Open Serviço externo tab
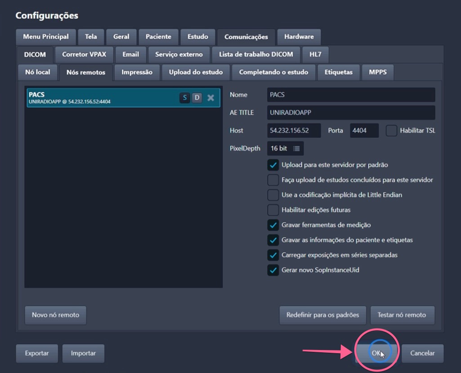The image size is (461, 373). 179,55
